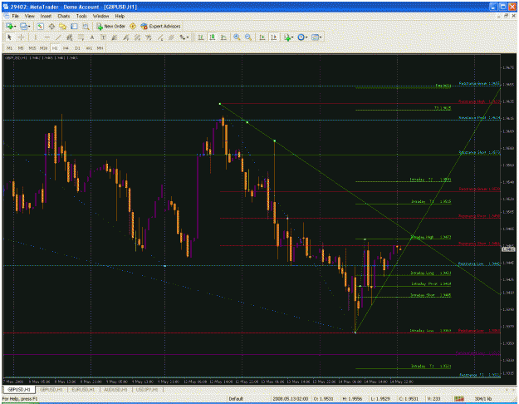Click the Default profile in status bar
The image size is (519, 404).
pyautogui.click(x=236, y=399)
